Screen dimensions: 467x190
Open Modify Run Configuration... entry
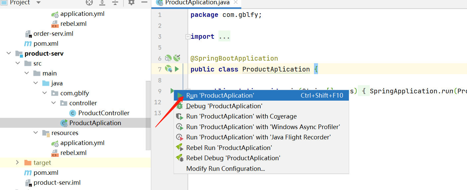coord(261,168)
